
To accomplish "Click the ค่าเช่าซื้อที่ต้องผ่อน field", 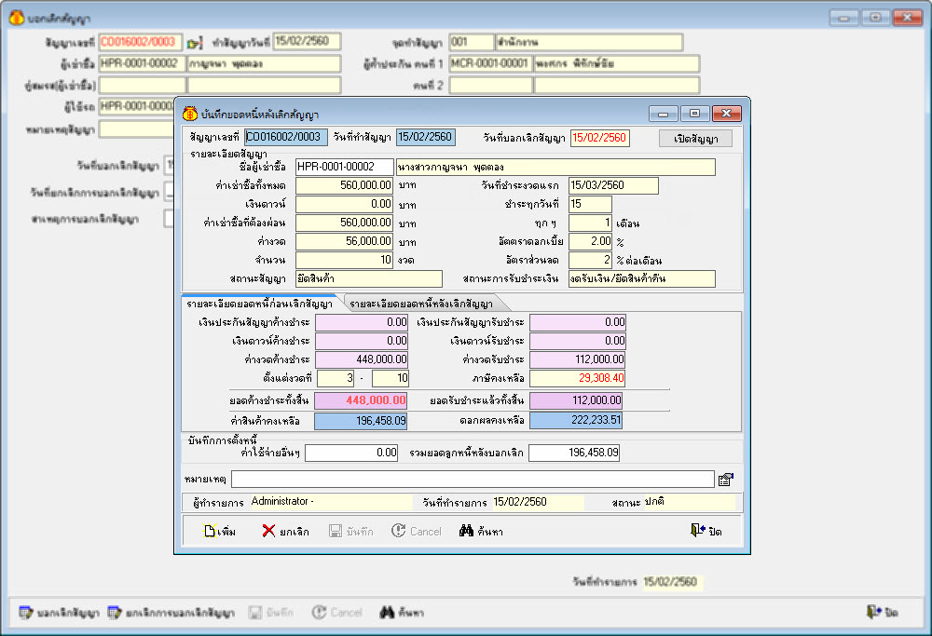I will pos(345,223).
